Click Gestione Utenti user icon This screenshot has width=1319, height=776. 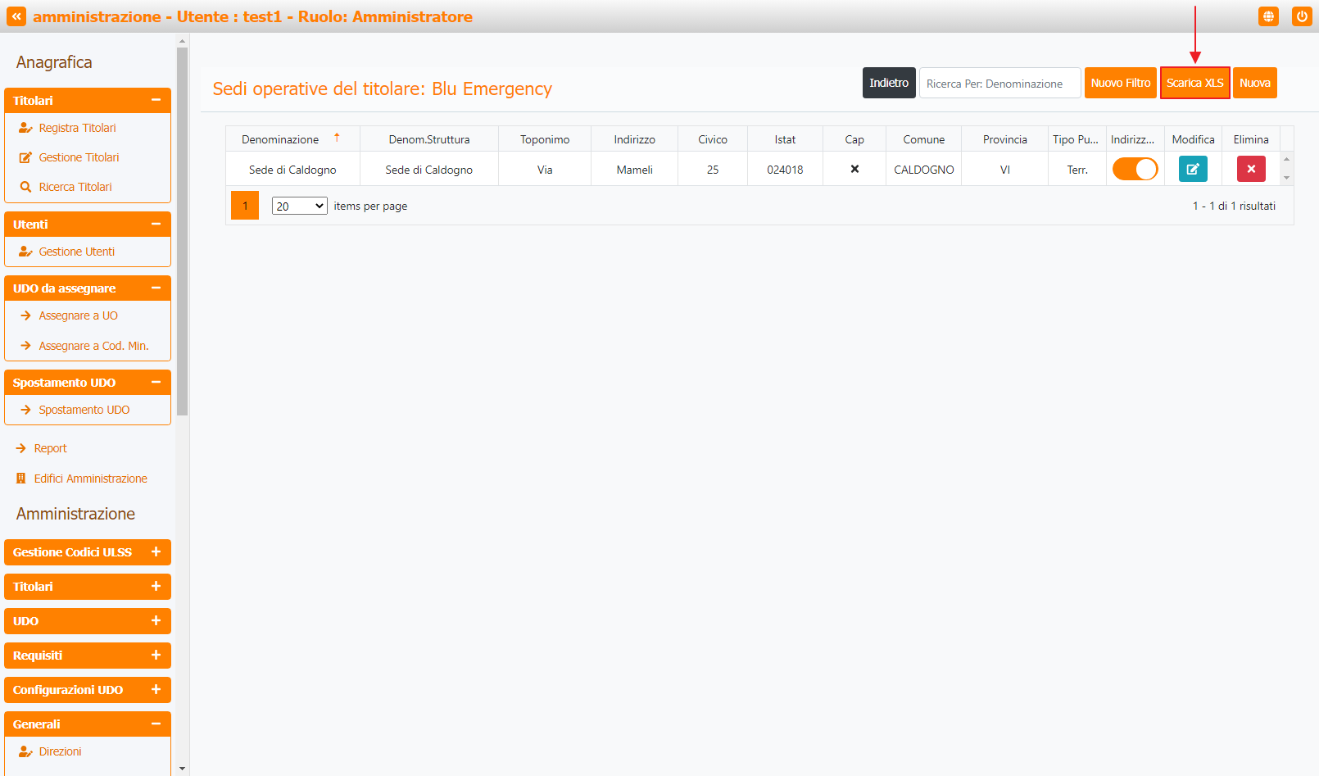[25, 252]
